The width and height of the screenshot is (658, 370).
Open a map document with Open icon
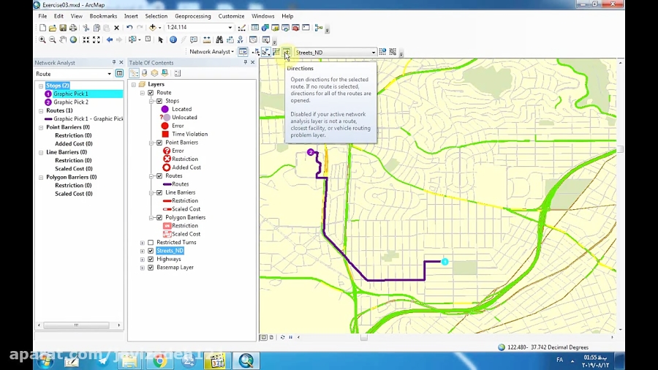tap(53, 28)
